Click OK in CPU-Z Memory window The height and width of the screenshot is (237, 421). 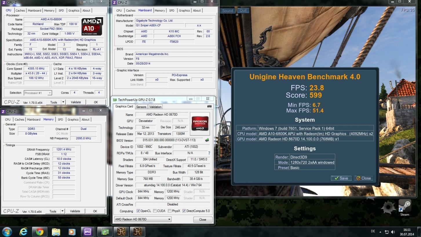click(95, 211)
